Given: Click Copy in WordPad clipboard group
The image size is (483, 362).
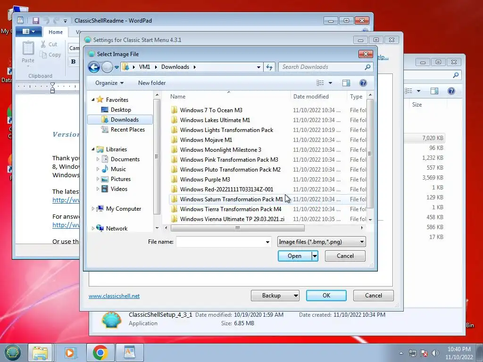Looking at the screenshot, I should (x=50, y=55).
